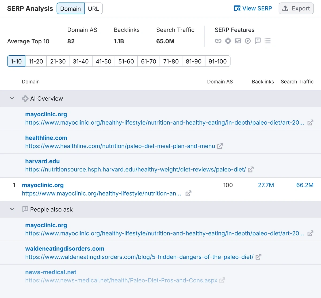
Task: Open healthline.com domain link
Action: point(46,138)
